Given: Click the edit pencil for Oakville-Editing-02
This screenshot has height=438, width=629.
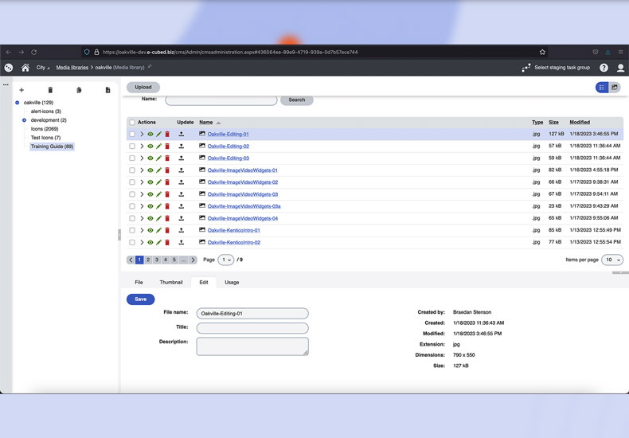Looking at the screenshot, I should coord(159,147).
